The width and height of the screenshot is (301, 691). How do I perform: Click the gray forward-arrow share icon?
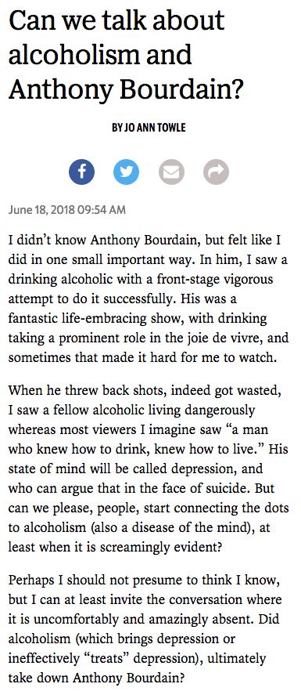216,172
